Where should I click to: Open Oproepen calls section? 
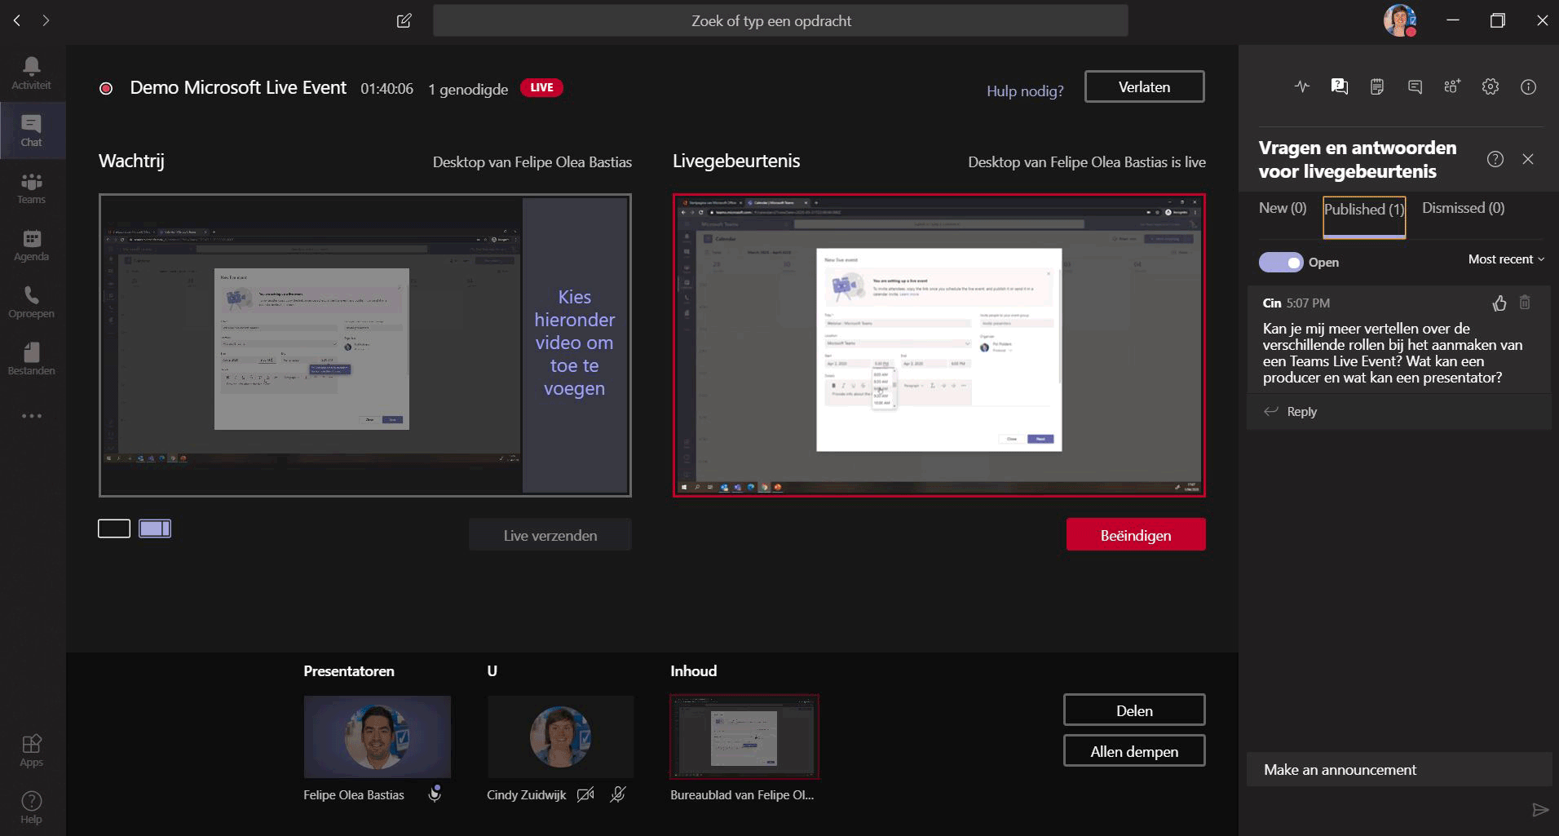pos(31,302)
